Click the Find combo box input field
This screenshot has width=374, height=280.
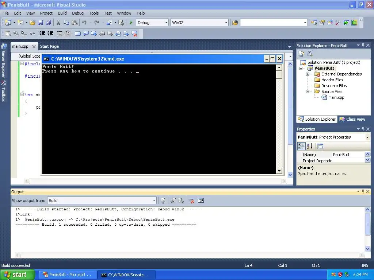click(271, 23)
